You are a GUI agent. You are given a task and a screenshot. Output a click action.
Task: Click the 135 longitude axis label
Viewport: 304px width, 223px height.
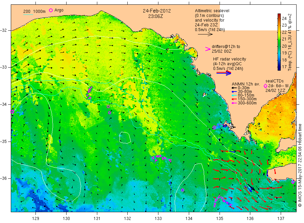(x=220, y=219)
